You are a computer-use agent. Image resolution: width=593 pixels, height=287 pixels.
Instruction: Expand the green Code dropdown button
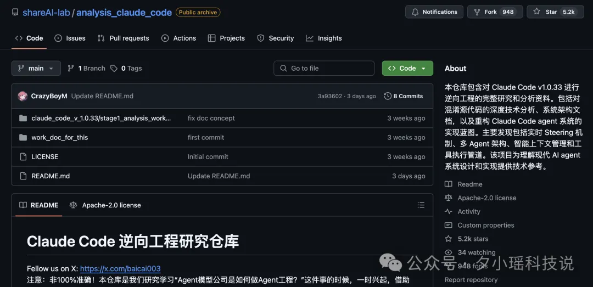[x=407, y=69]
